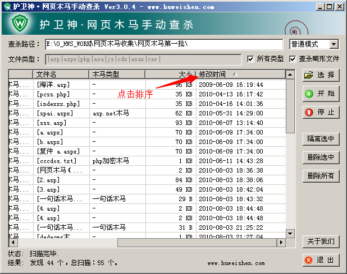Click the horizontal scrollbar thumb
Screen dimensions: 347x274
[x=197, y=243]
